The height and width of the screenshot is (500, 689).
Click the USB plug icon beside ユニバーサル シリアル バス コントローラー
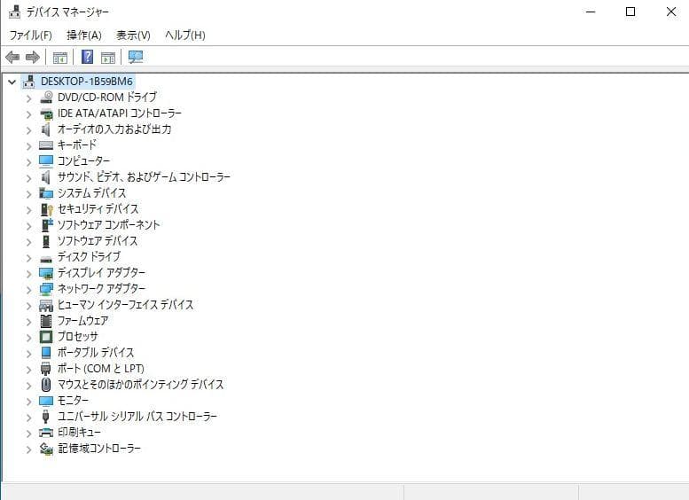tap(46, 417)
